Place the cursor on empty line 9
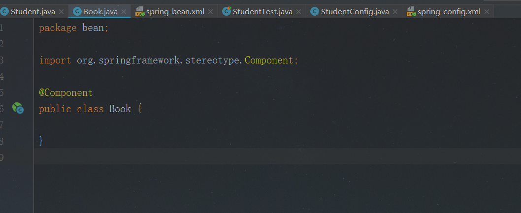 (277, 156)
